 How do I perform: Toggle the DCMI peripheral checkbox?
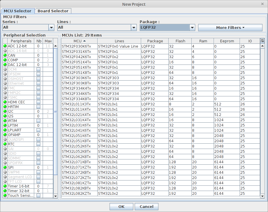pos(39,69)
